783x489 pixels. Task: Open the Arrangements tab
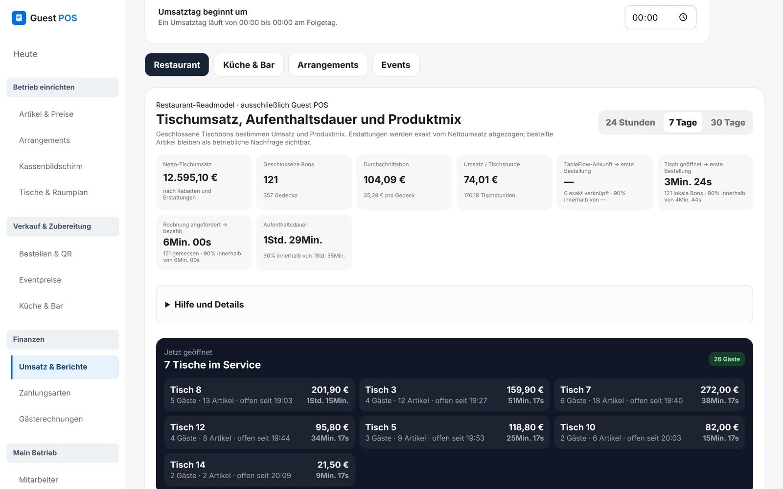[328, 65]
